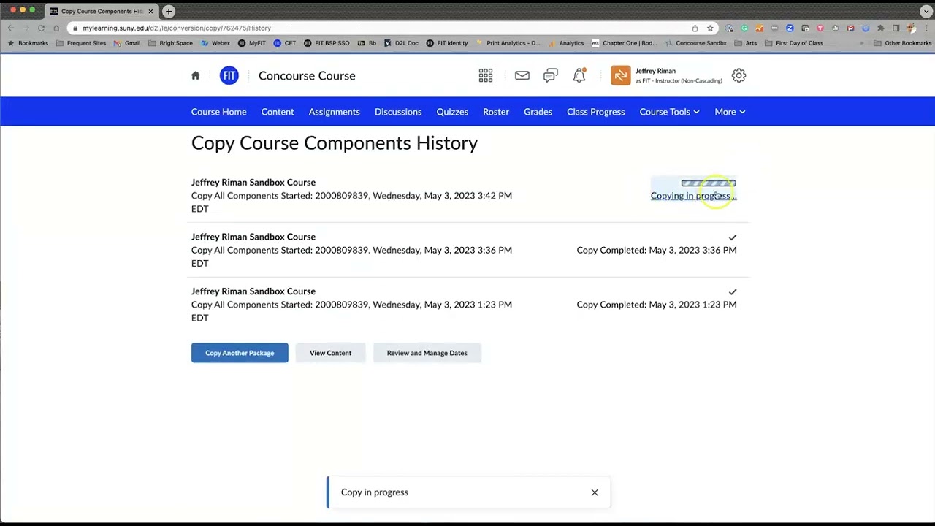Click the FIT logo circle
The image size is (935, 526).
[229, 75]
